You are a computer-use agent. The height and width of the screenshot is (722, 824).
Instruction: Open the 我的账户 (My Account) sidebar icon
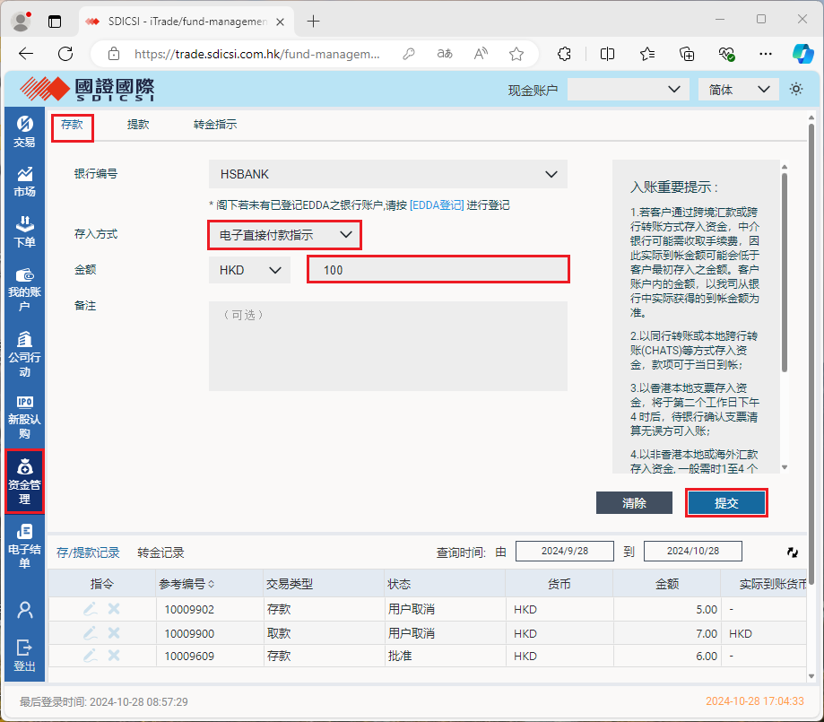pyautogui.click(x=24, y=287)
